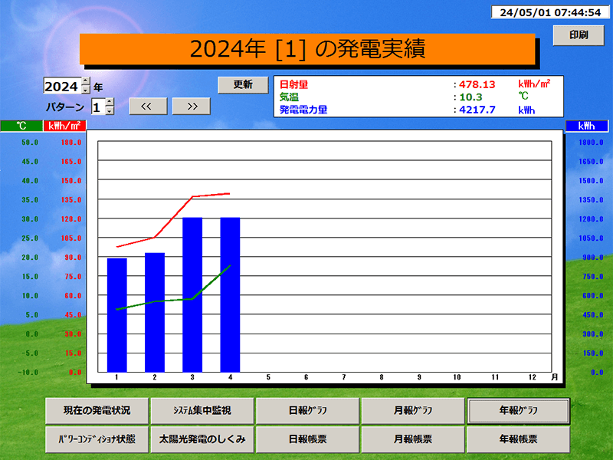Click the 日射量 value 478.13
613x460 pixels.
[x=477, y=84]
